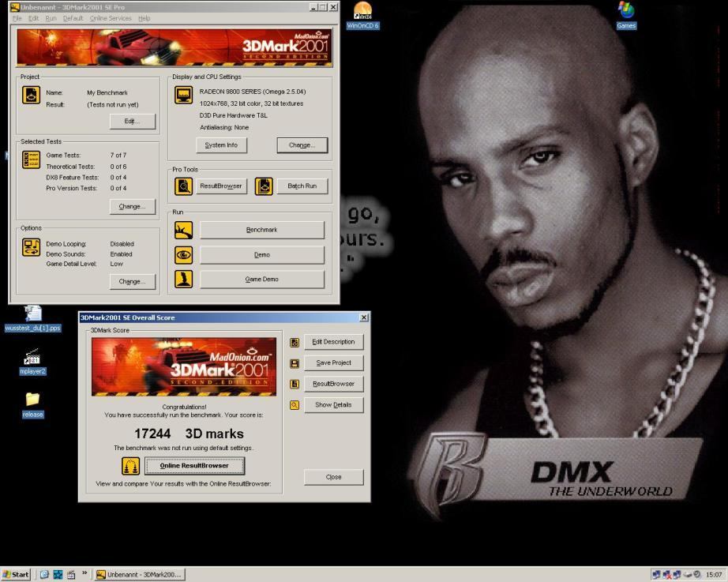728x582 pixels.
Task: Start the Game Demo
Action: (262, 280)
